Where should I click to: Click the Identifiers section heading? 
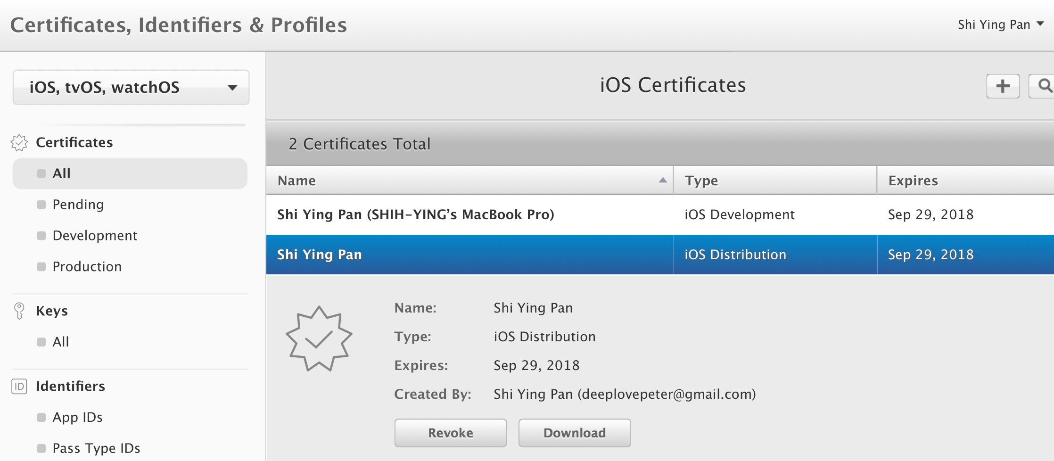pyautogui.click(x=71, y=386)
